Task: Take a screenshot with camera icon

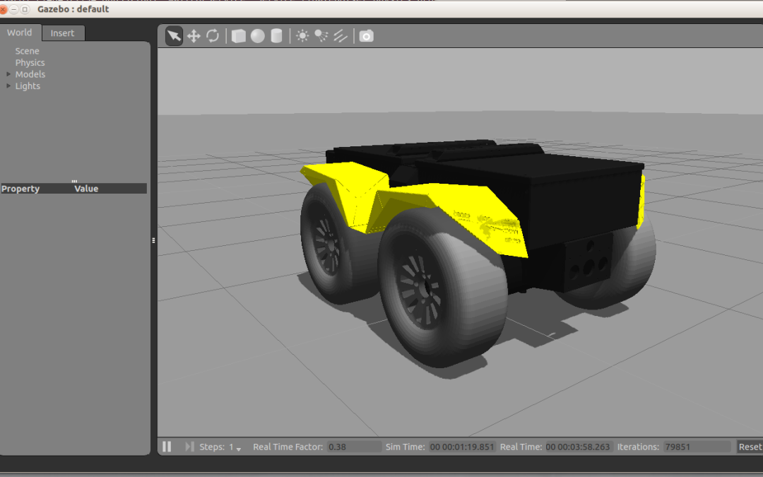Action: pos(366,36)
